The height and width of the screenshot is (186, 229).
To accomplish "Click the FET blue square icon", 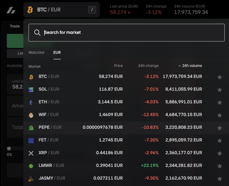I will [x=31, y=141].
